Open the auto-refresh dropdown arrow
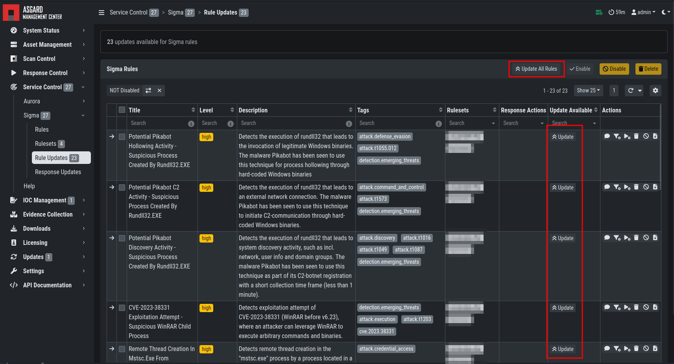This screenshot has width=674, height=364. click(x=640, y=90)
